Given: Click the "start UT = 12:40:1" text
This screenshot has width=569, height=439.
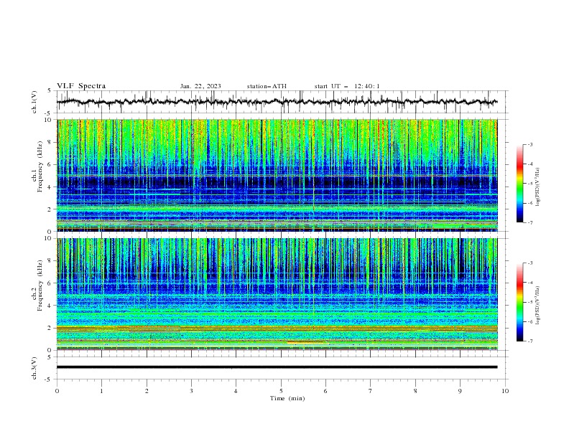Looking at the screenshot, I should pyautogui.click(x=347, y=86).
